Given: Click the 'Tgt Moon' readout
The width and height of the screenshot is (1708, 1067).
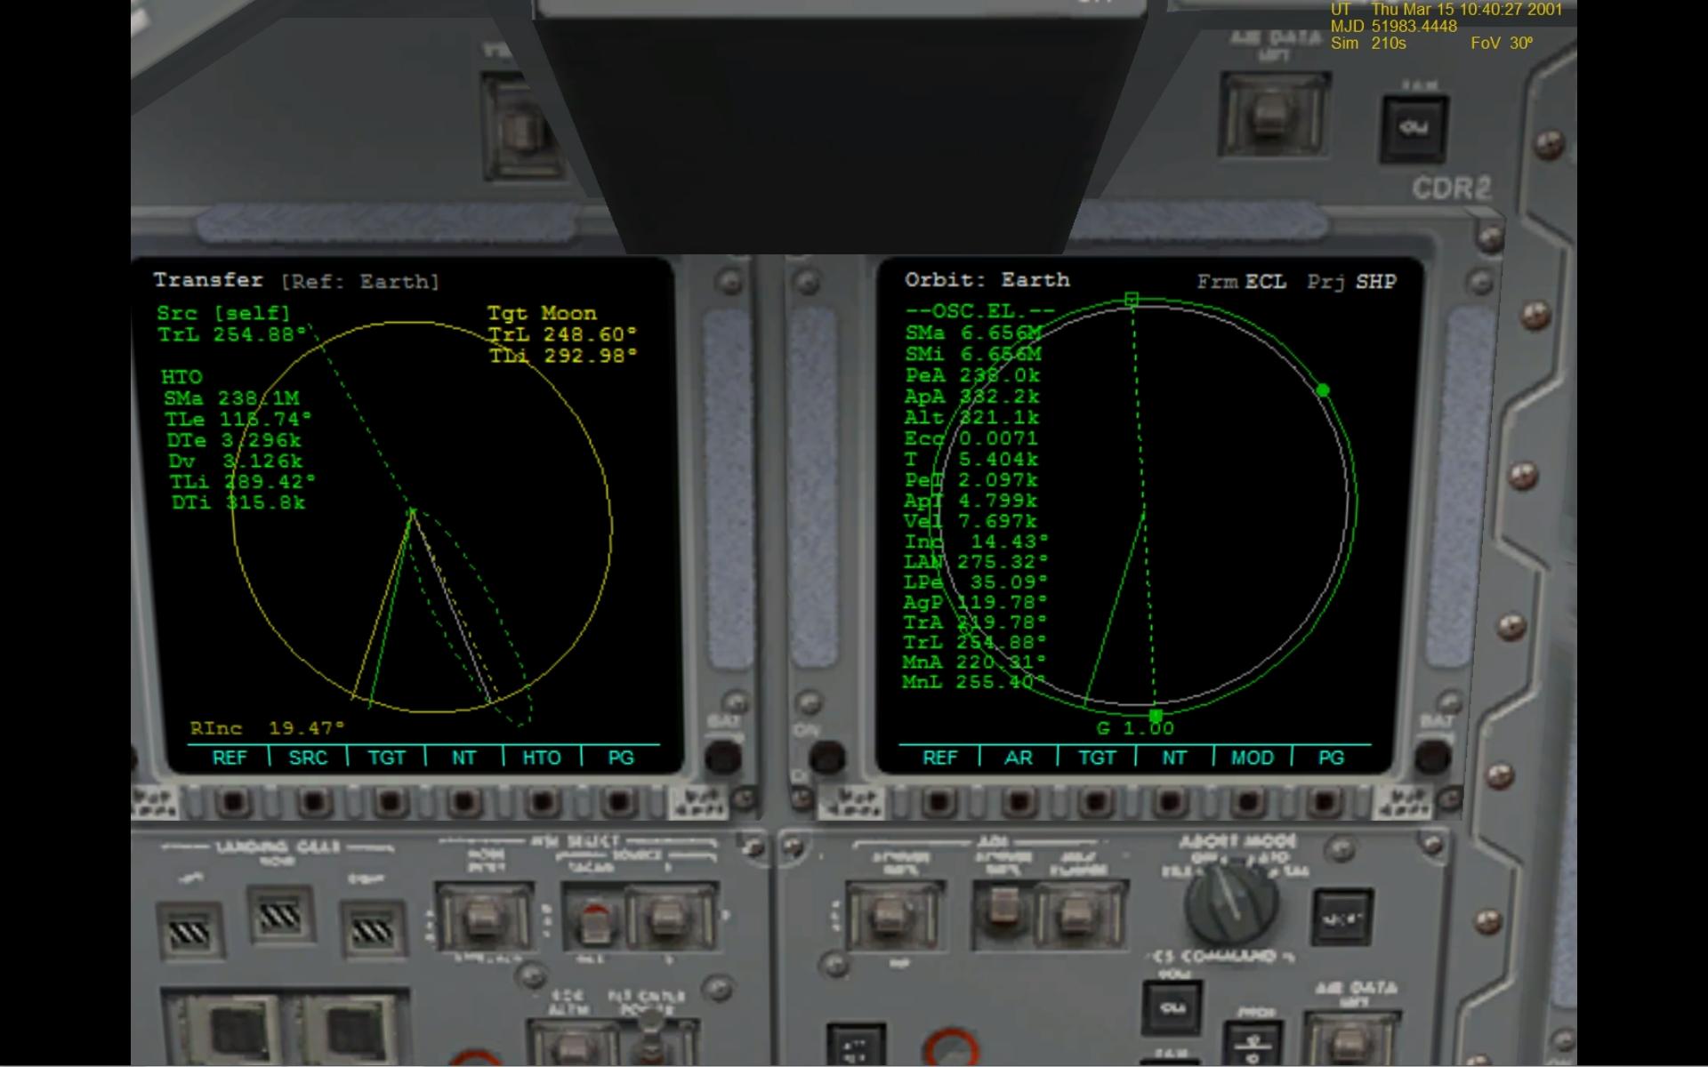Looking at the screenshot, I should [x=542, y=313].
